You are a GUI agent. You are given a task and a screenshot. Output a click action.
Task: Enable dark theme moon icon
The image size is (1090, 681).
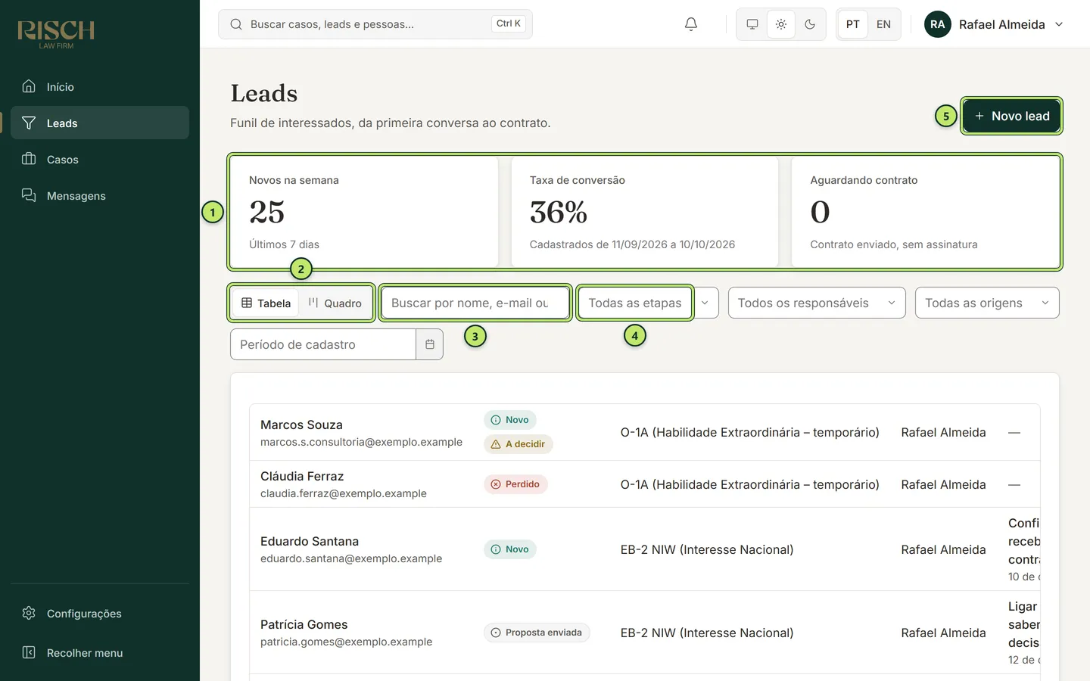click(x=810, y=24)
